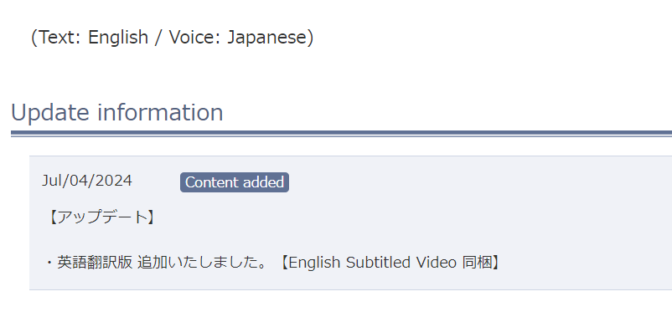Click the word Japanese in the language note

(267, 37)
